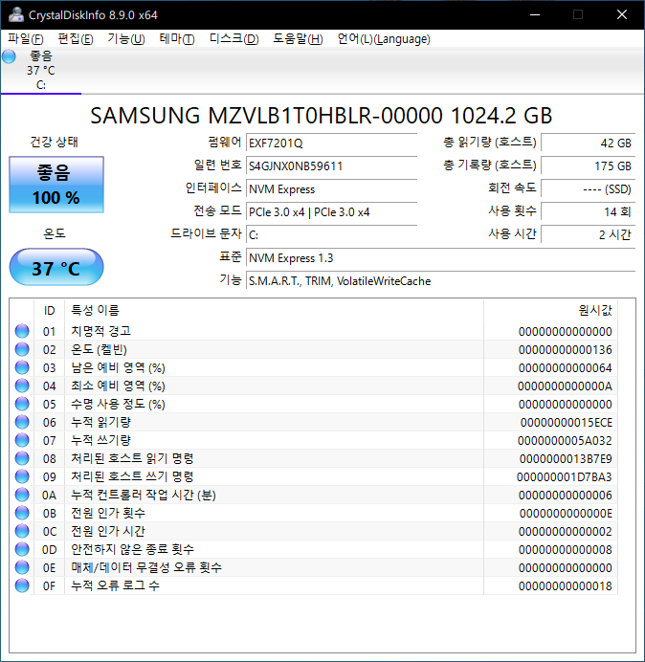The width and height of the screenshot is (645, 662).
Task: Select the 안전하지 않은 종료 횟수 attribute name
Action: pyautogui.click(x=132, y=549)
